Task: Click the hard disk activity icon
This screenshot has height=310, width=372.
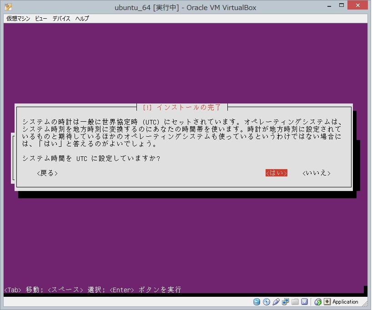Action: (x=256, y=302)
